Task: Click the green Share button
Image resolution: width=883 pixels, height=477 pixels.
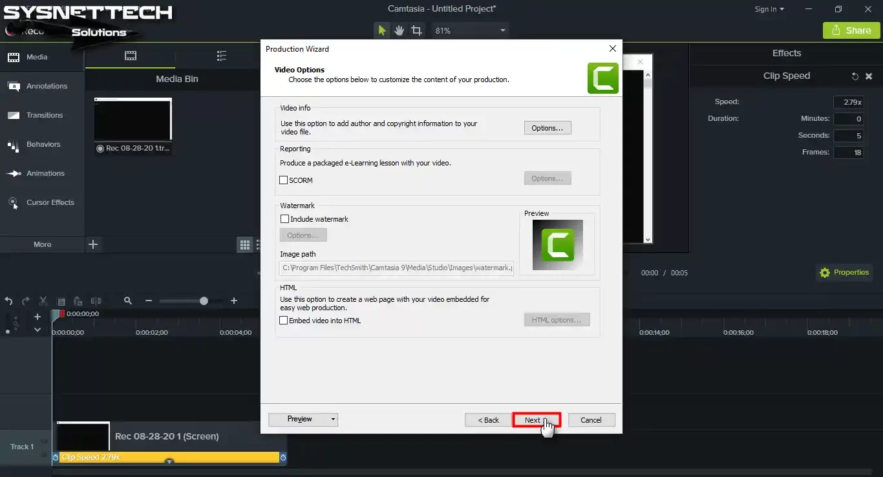Action: pos(851,30)
